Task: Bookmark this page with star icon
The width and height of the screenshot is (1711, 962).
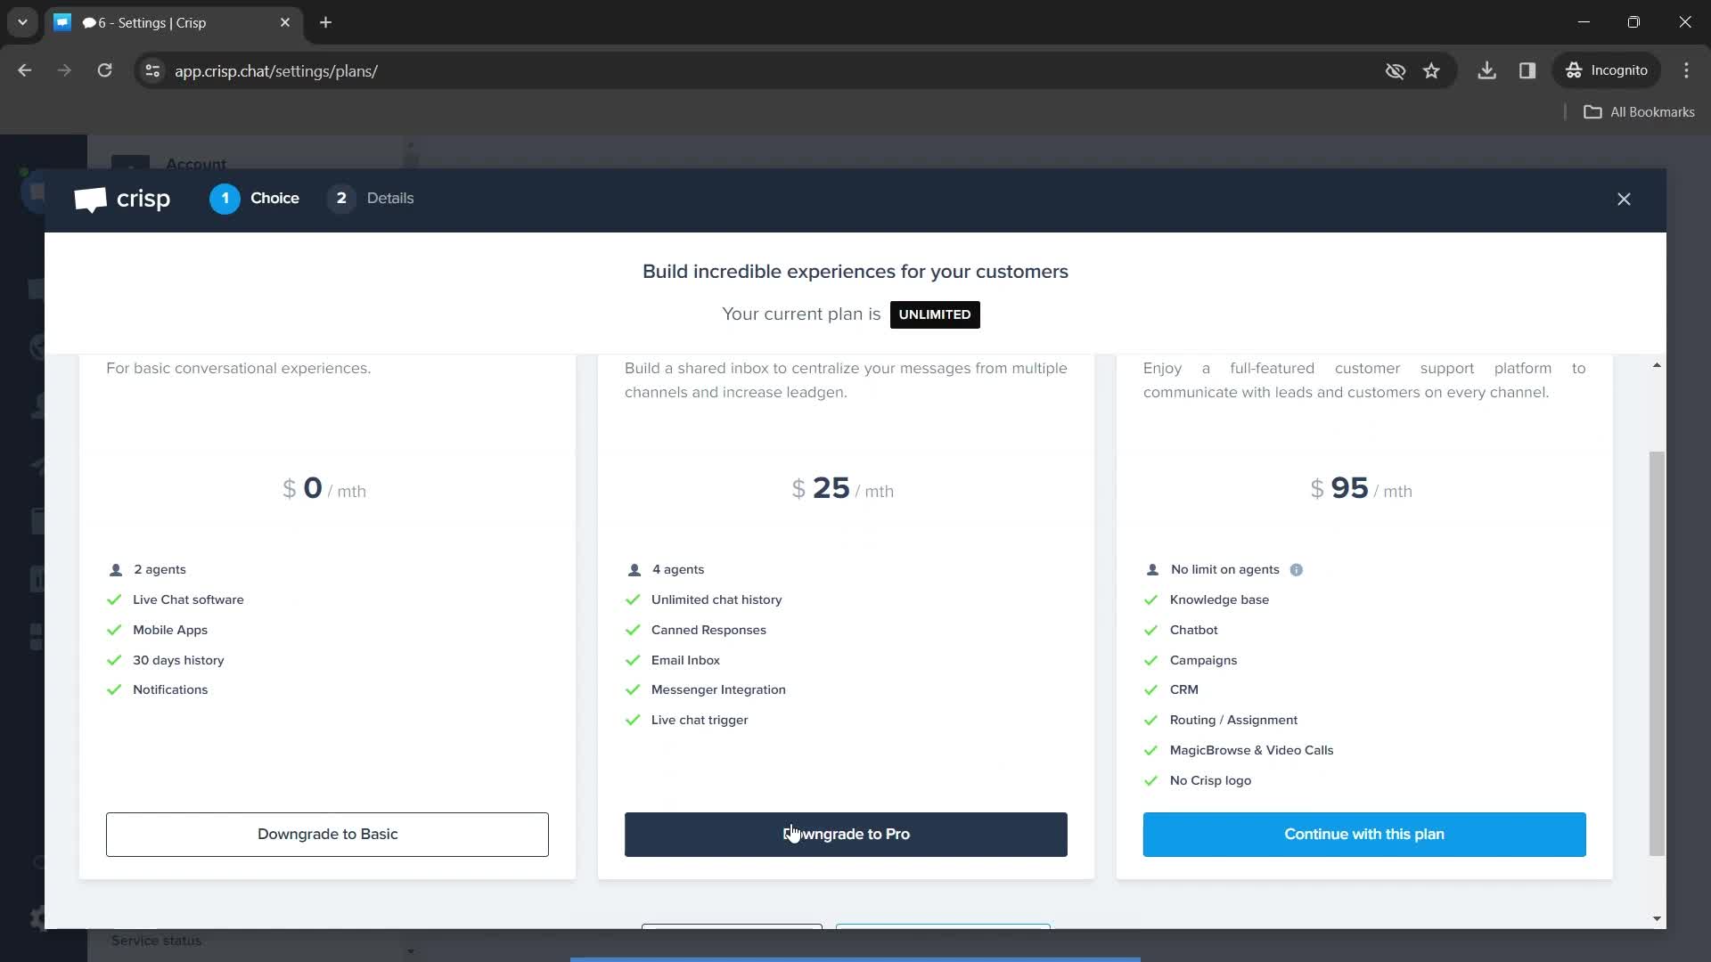Action: coord(1431,70)
